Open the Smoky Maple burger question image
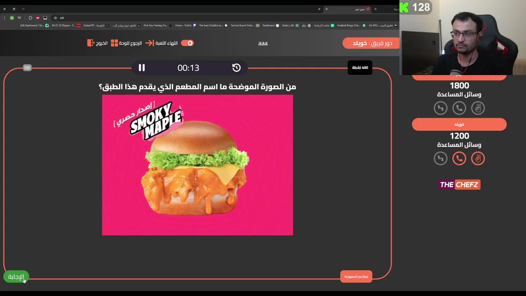Image resolution: width=526 pixels, height=296 pixels. (x=198, y=165)
